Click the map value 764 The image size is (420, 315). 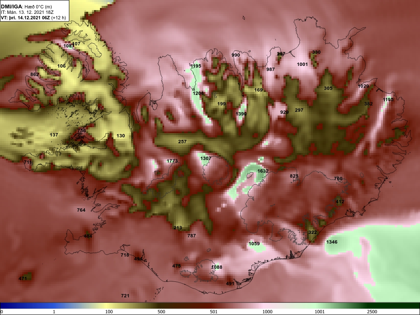(x=81, y=210)
